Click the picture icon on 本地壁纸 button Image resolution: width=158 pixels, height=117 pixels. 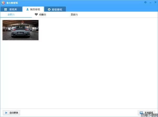[x=141, y=113]
